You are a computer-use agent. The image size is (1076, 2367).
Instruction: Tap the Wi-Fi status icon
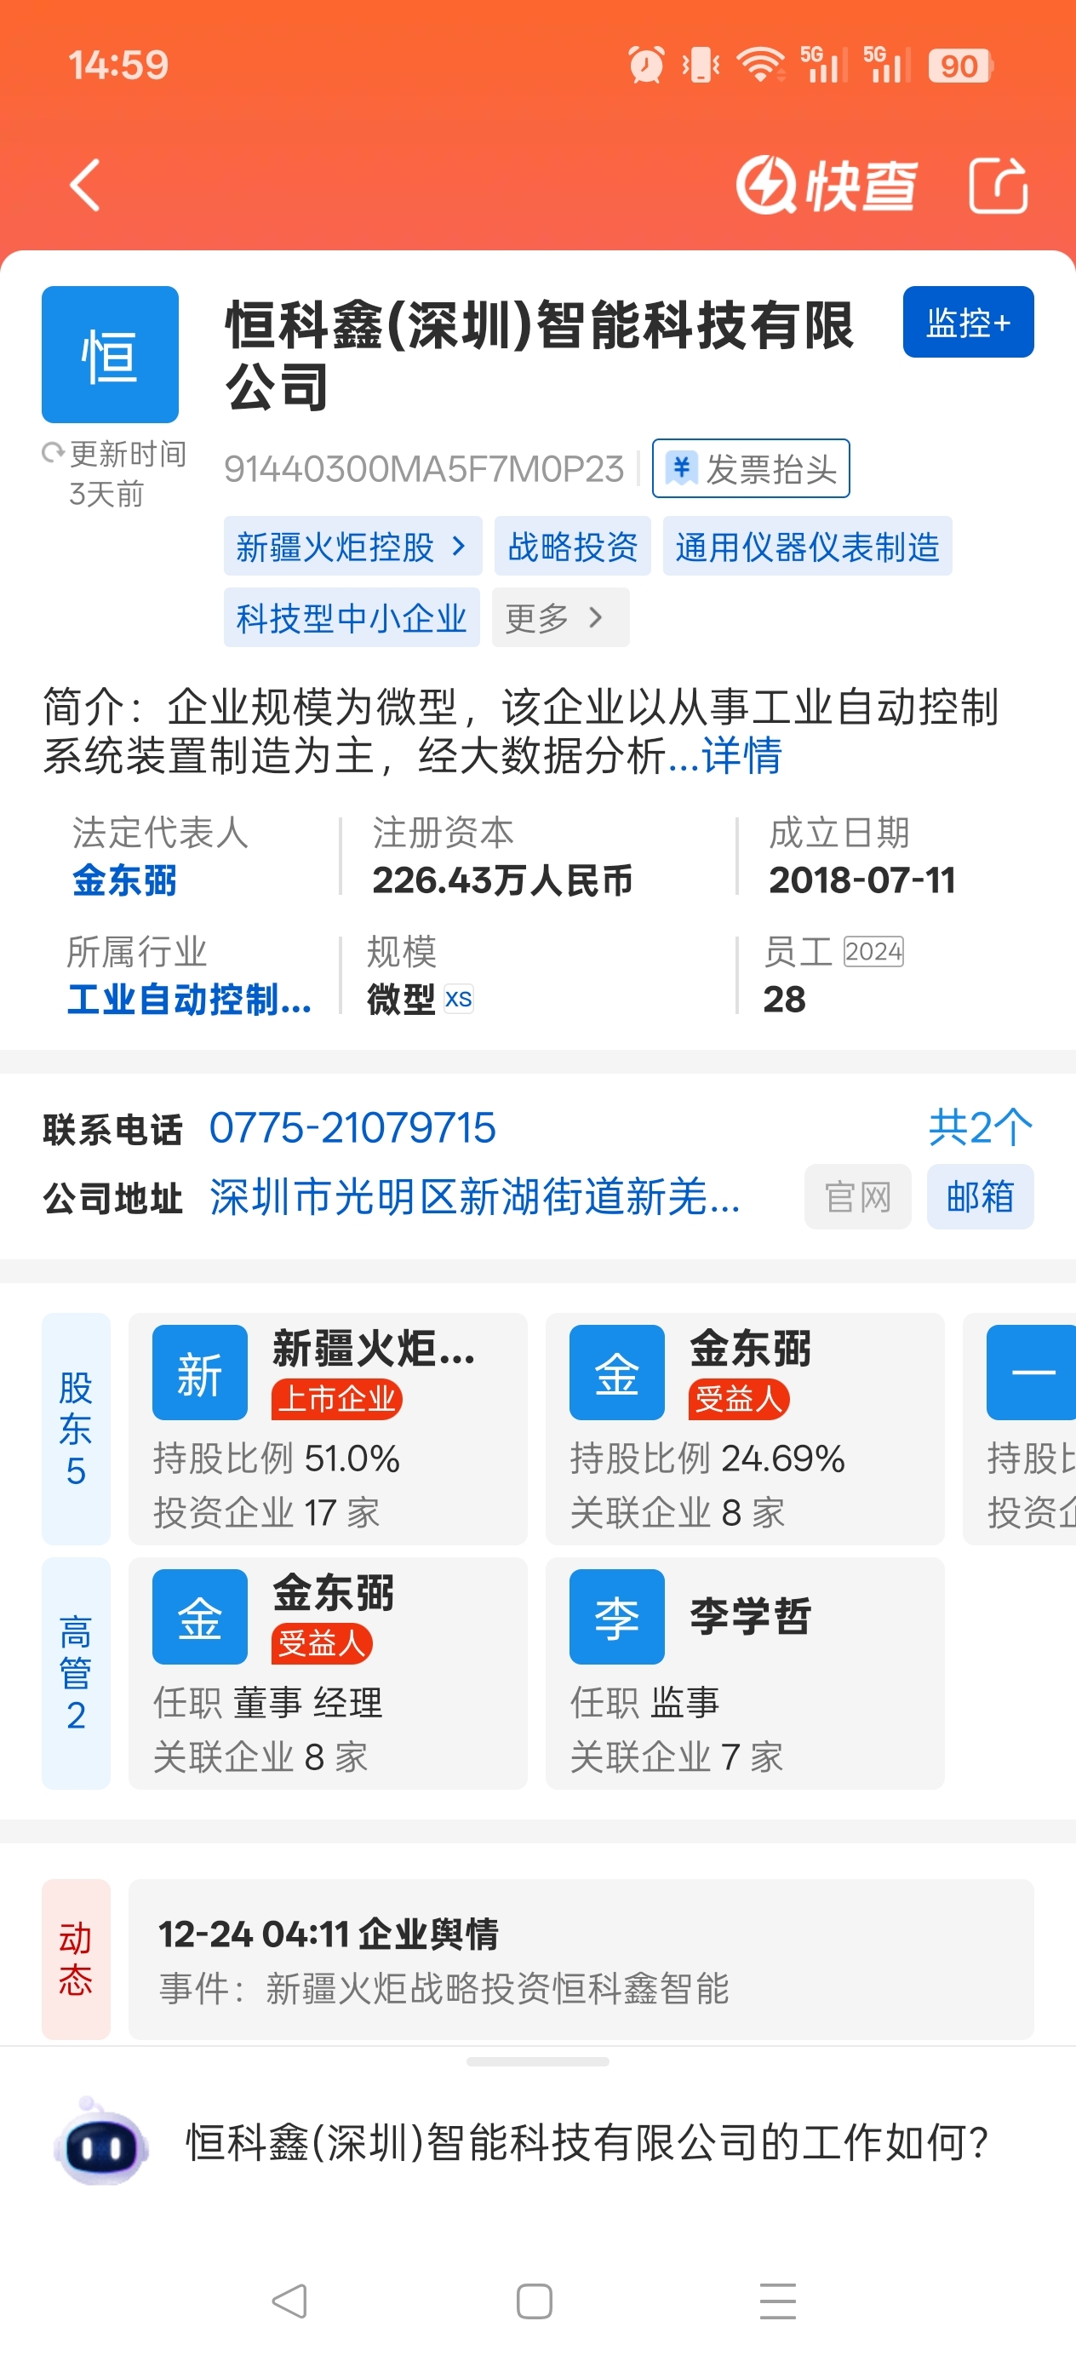pyautogui.click(x=761, y=66)
